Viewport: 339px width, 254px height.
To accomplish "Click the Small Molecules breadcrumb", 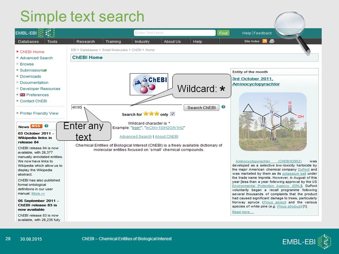I will 115,50.
